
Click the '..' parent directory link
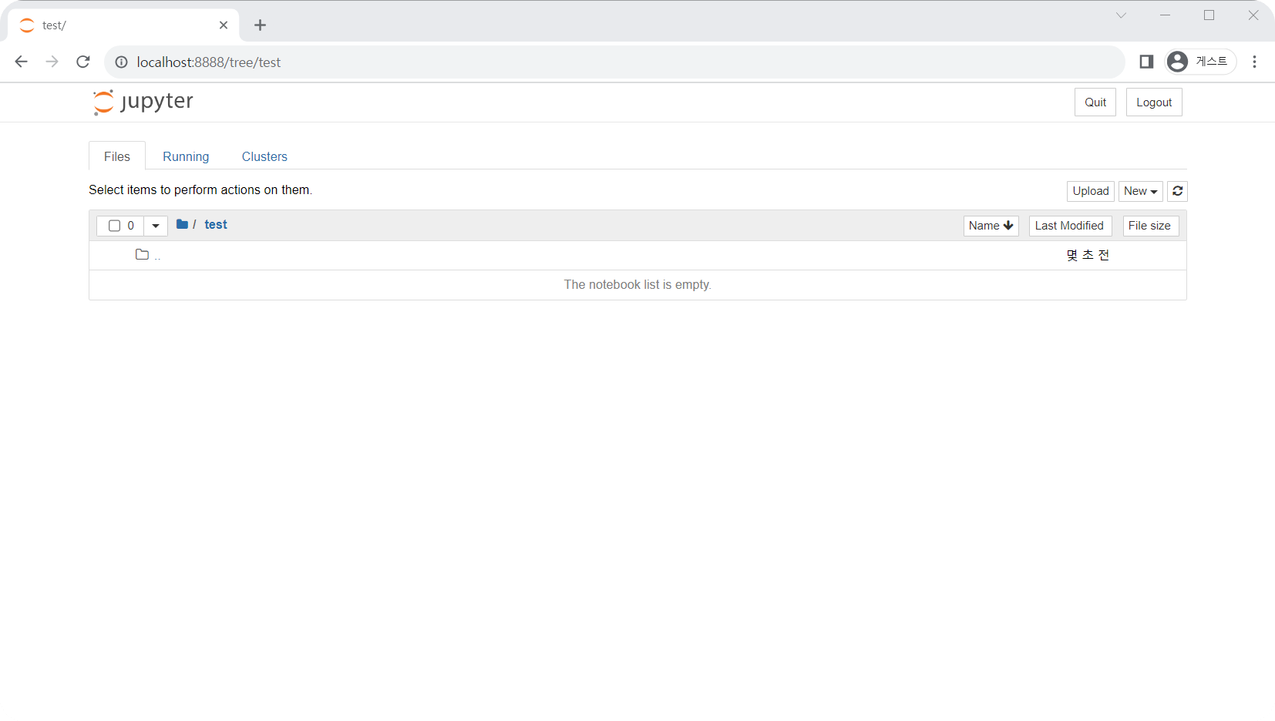click(157, 256)
